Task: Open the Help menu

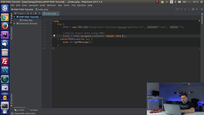Action: coord(90,5)
